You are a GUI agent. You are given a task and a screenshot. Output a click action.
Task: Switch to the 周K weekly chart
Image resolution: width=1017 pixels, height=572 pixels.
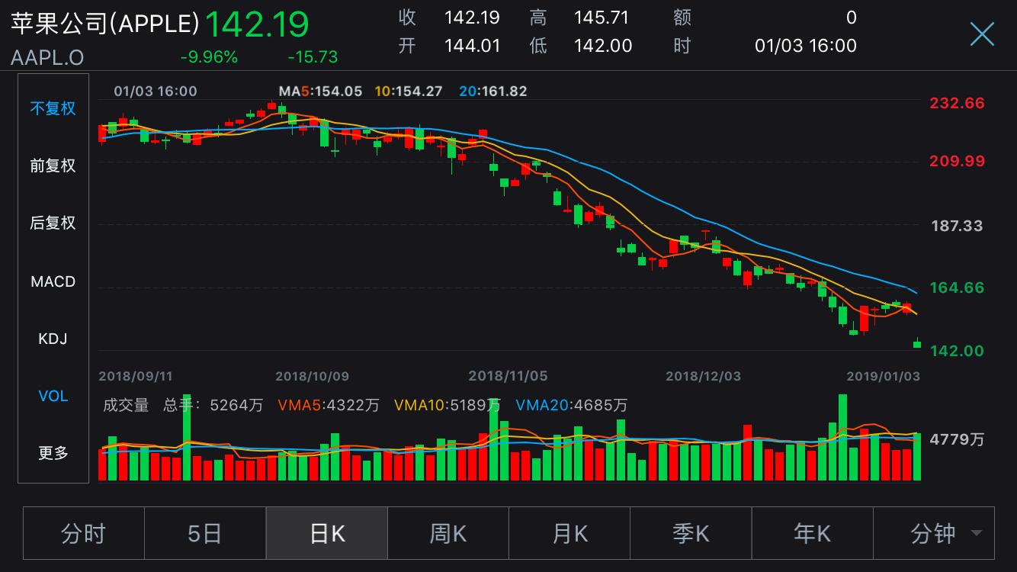(x=448, y=533)
